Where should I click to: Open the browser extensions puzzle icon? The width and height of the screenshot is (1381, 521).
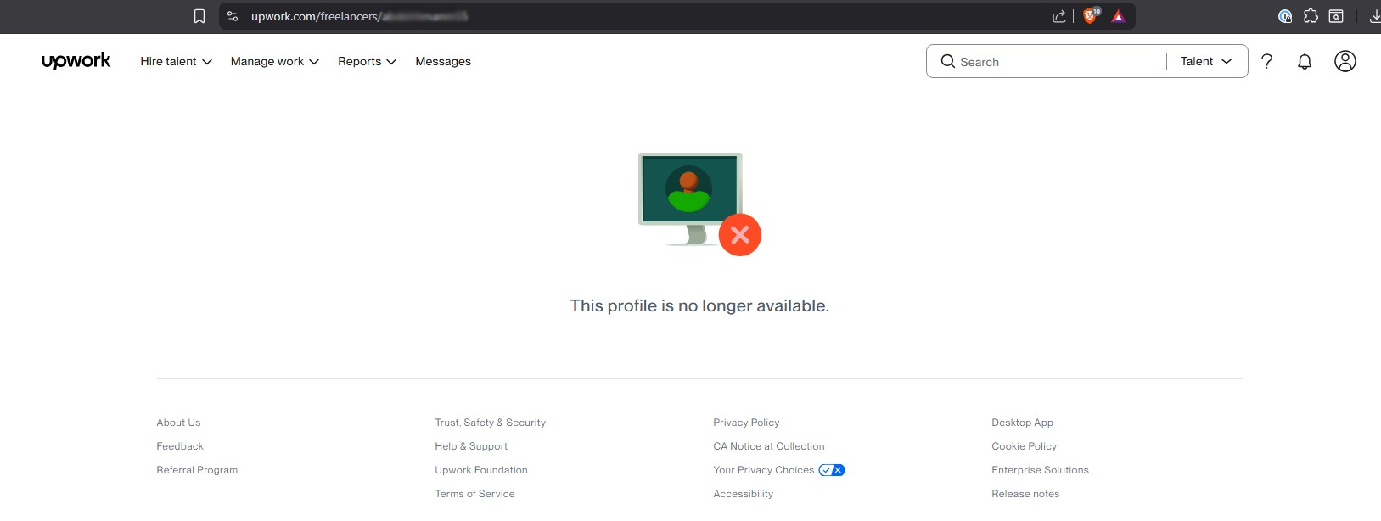pyautogui.click(x=1311, y=16)
